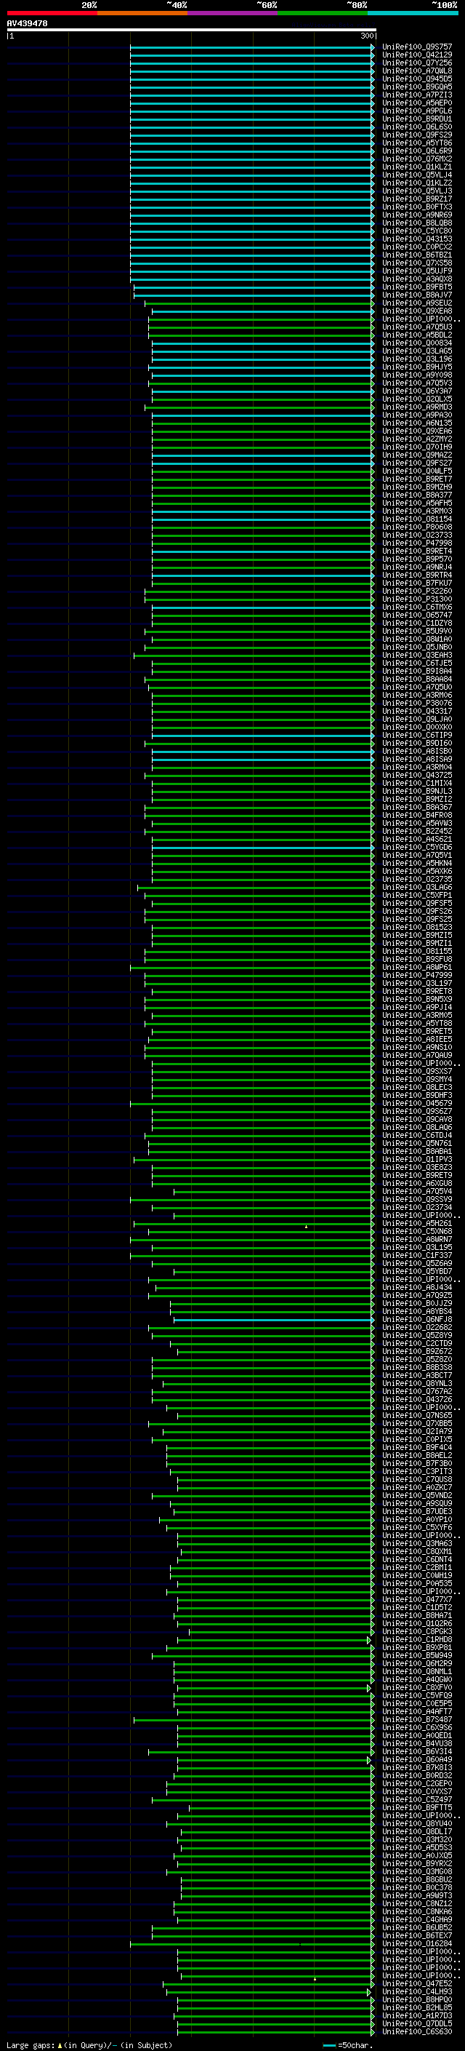Screen dimensions: 465x2051
Task: Select hit UniRef100_C1F337
Action: pos(417,1256)
